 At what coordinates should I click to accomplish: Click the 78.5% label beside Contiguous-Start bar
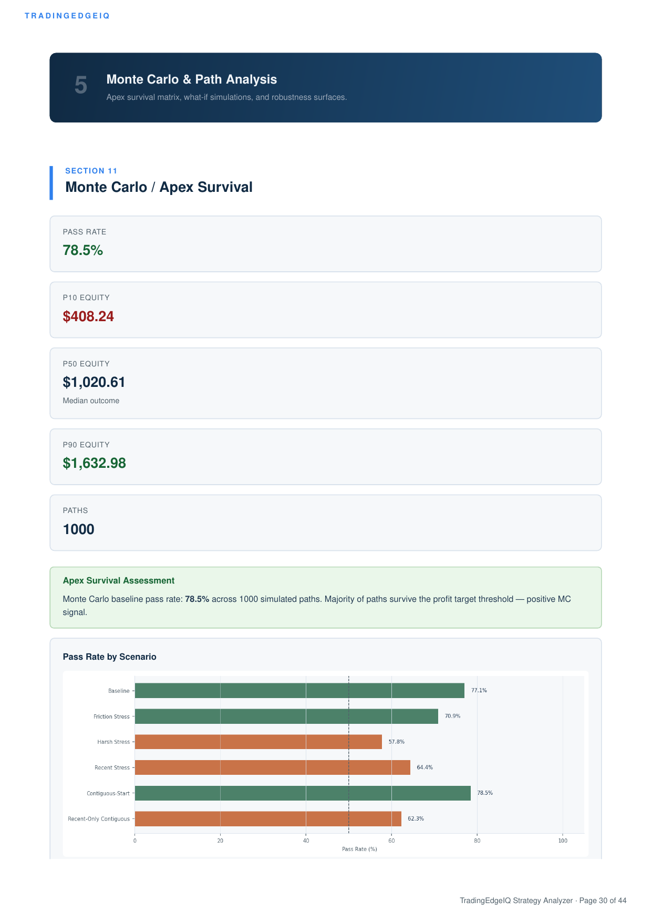[x=485, y=793]
